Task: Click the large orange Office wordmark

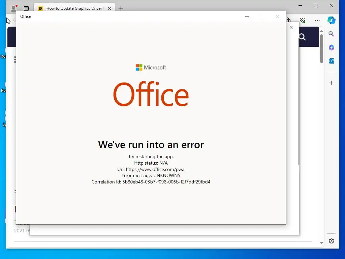Action: click(151, 94)
